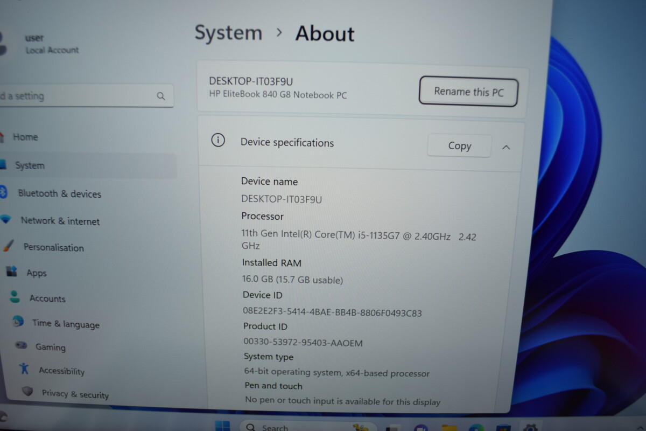Click the processor value i5-1135G7 text
Image resolution: width=646 pixels, height=431 pixels.
[359, 241]
